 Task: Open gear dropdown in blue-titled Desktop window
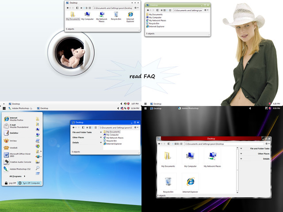click(x=137, y=128)
